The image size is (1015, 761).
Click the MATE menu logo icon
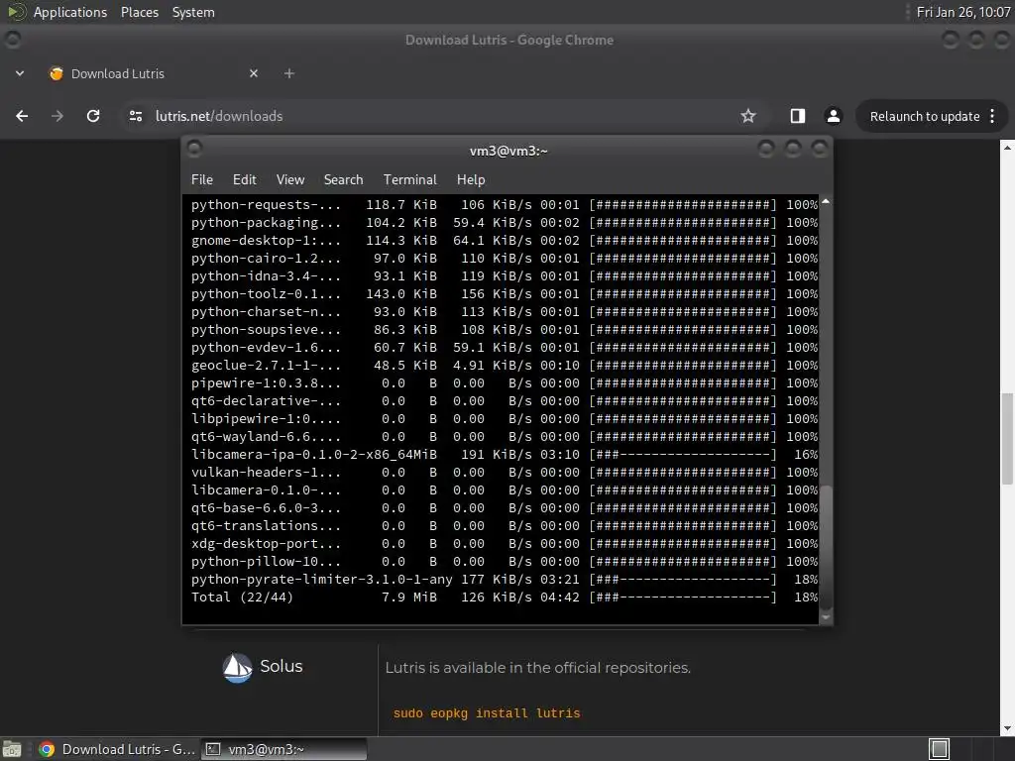(x=17, y=12)
